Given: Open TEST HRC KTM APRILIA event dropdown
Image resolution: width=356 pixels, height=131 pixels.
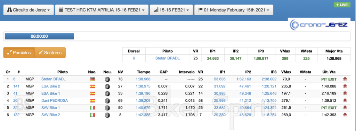Looking at the screenshot, I should point(102,10).
